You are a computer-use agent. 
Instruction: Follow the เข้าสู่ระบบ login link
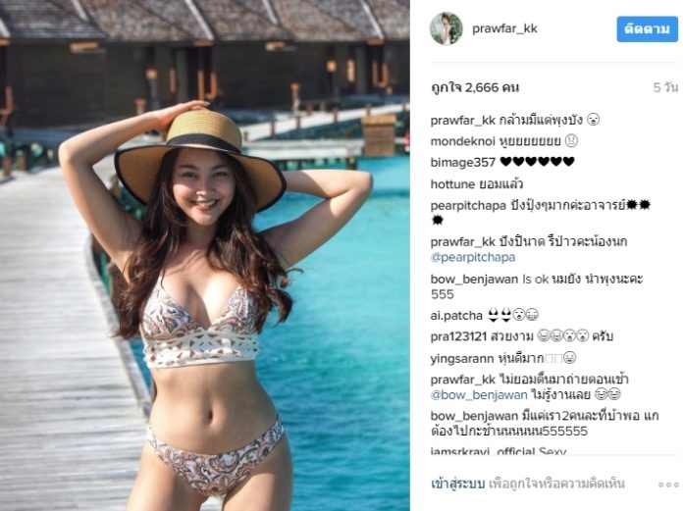pyautogui.click(x=458, y=484)
